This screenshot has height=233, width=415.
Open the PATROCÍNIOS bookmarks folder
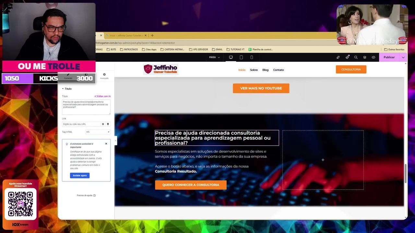(x=129, y=50)
